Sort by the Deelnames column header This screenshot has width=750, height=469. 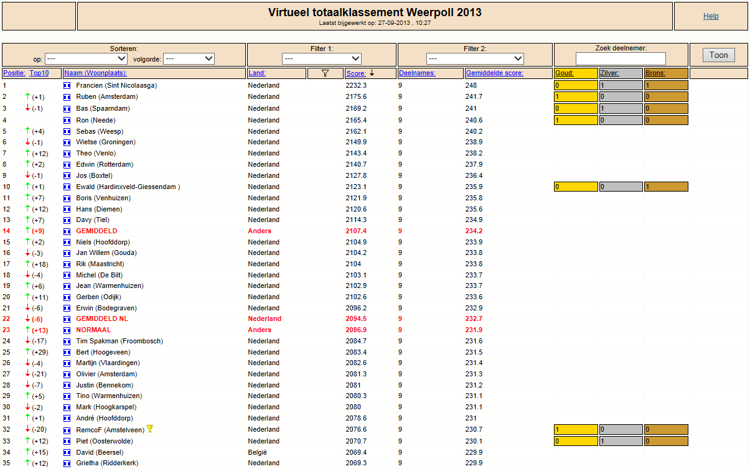(x=417, y=73)
